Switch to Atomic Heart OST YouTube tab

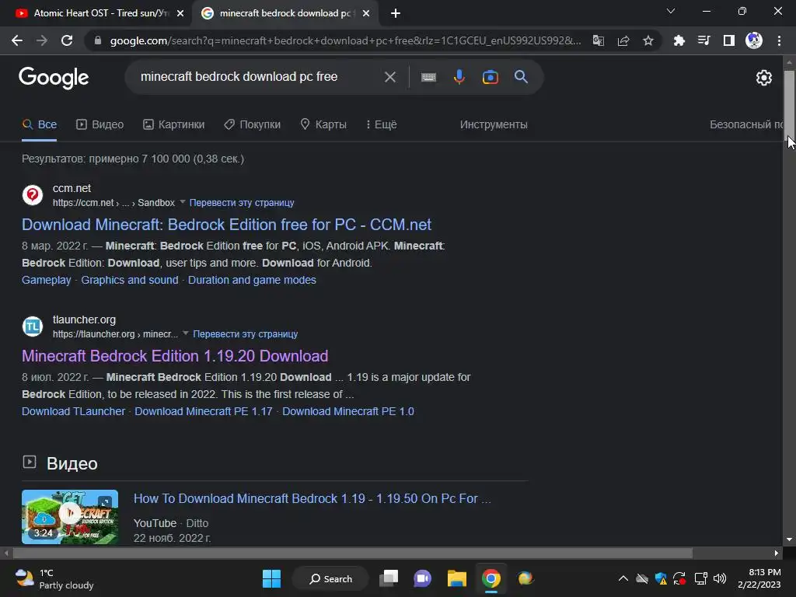96,13
